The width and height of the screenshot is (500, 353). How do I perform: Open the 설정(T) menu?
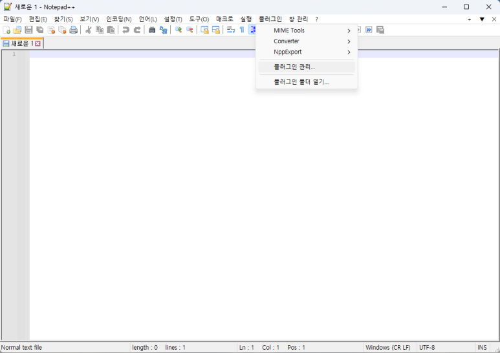tap(173, 19)
